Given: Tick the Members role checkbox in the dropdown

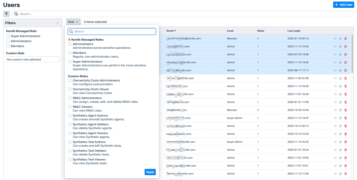Looking at the screenshot, I should (70, 53).
